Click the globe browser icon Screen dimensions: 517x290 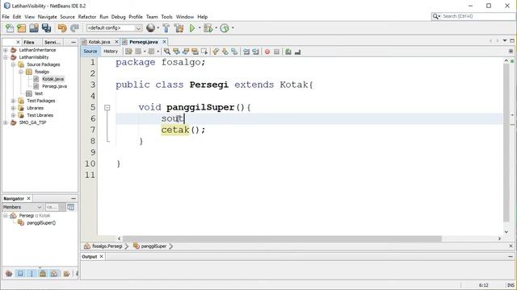coord(151,28)
